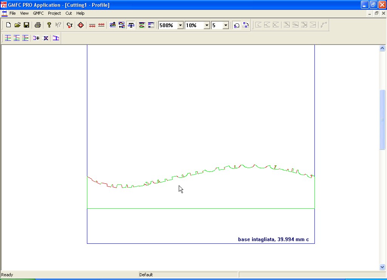This screenshot has height=280, width=387.
Task: Toggle the blue squares swap button
Action: [x=245, y=25]
